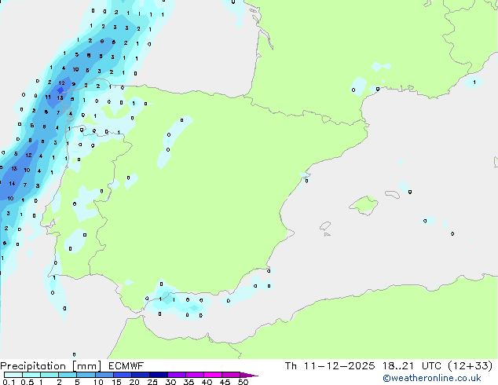Image resolution: width=498 pixels, height=385 pixels.
Task: Click the '18..21 UTC' time range
Action: tap(412, 366)
